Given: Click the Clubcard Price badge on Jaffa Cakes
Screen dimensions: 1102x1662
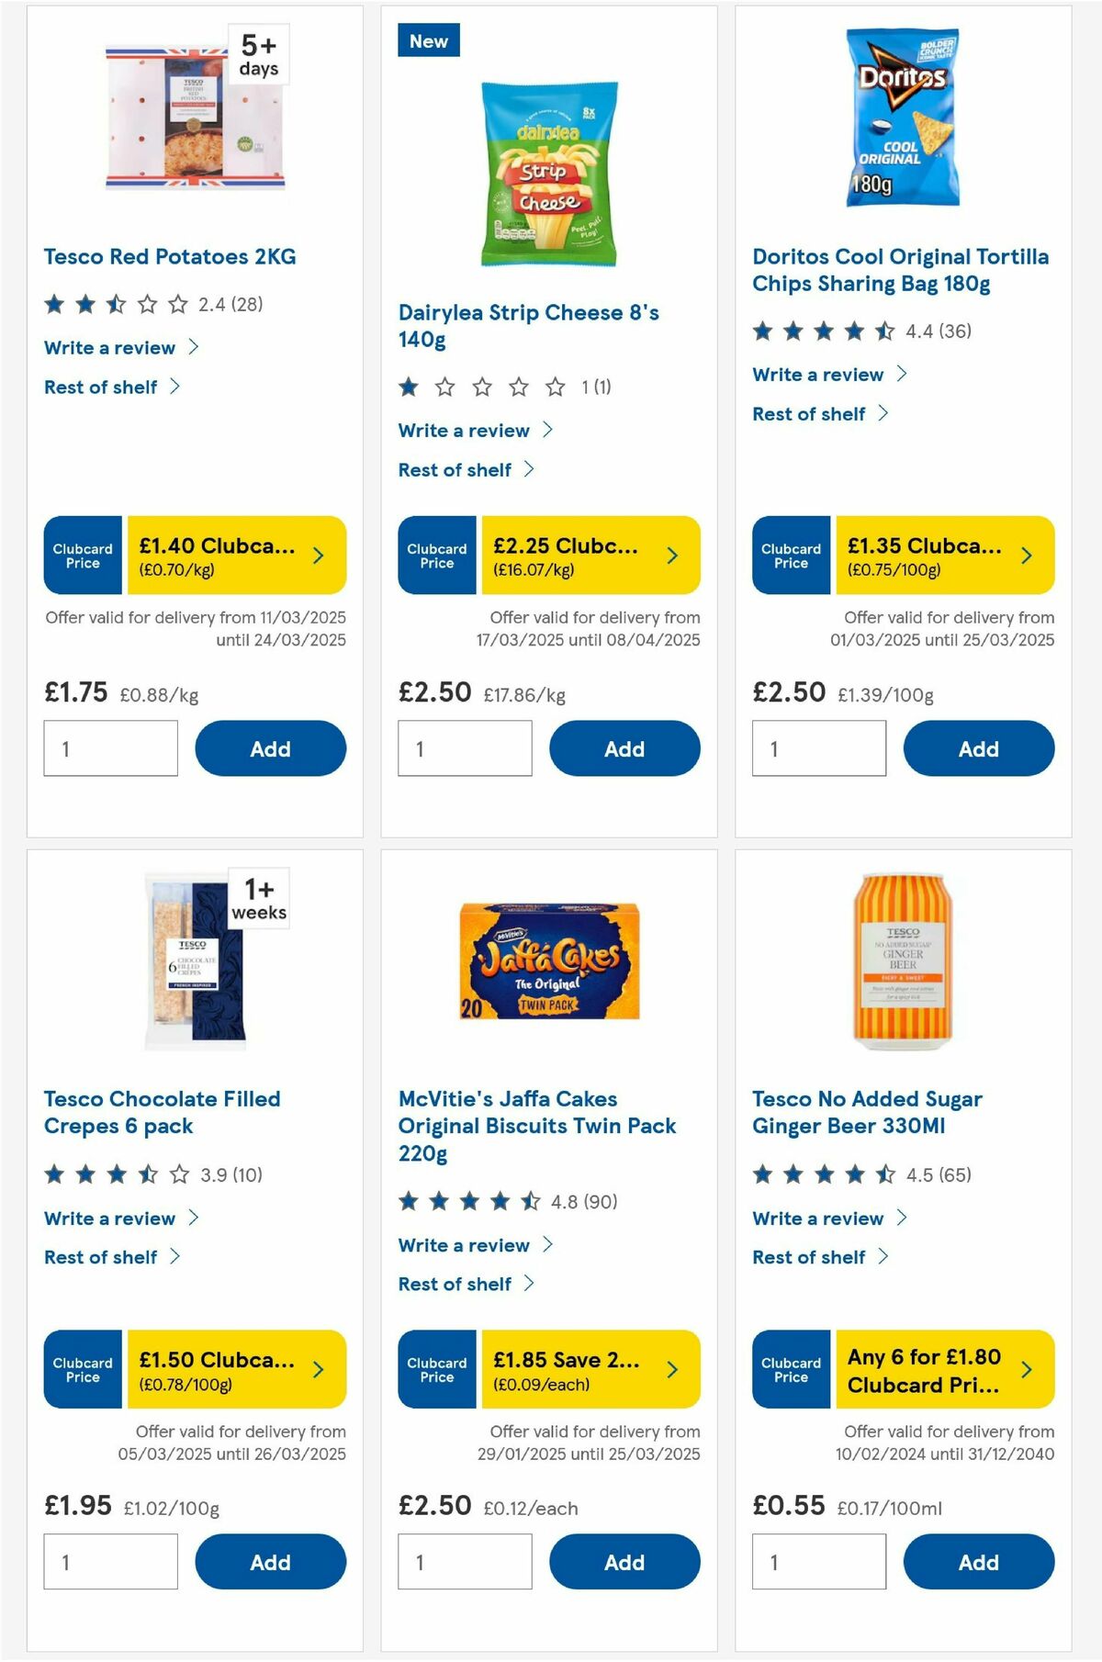Looking at the screenshot, I should 436,1369.
